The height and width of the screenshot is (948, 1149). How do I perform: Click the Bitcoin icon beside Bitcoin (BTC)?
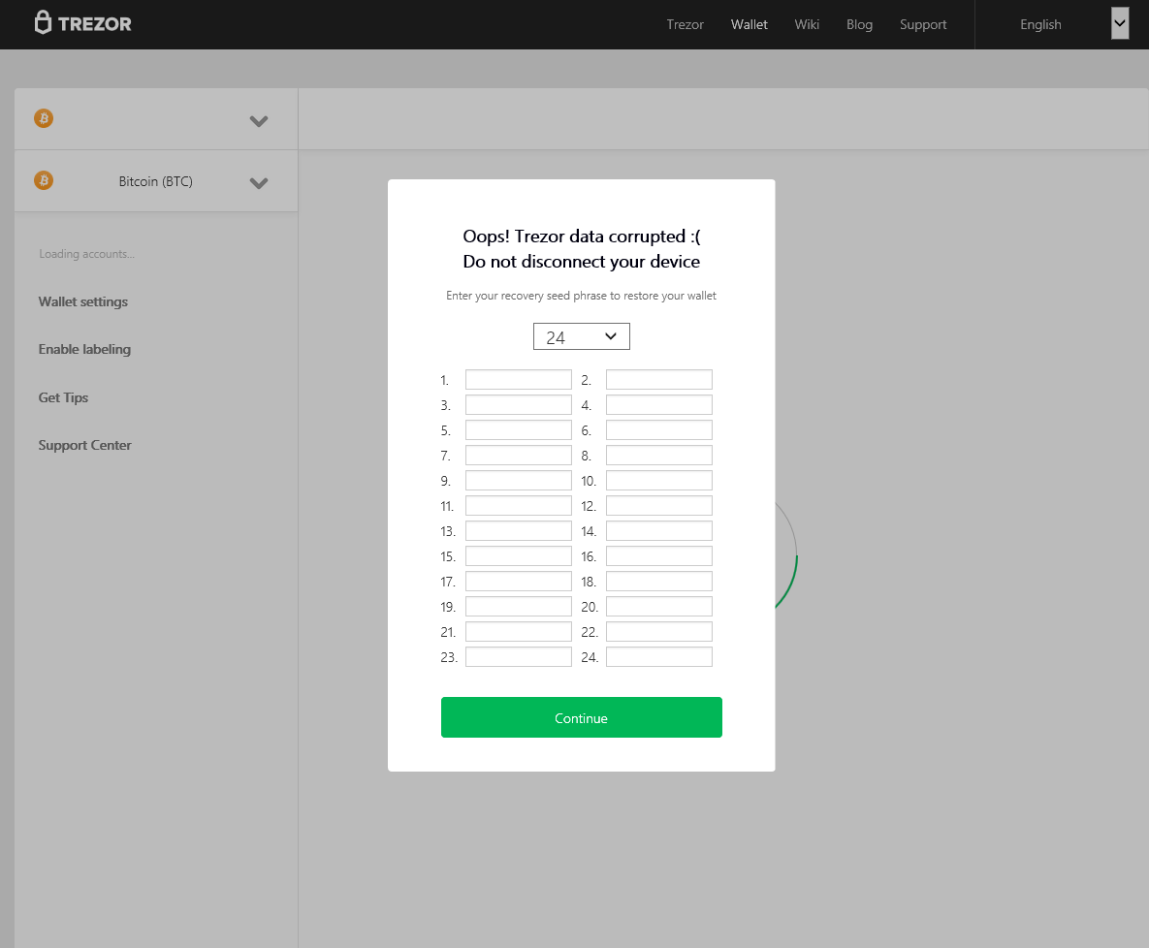(44, 180)
